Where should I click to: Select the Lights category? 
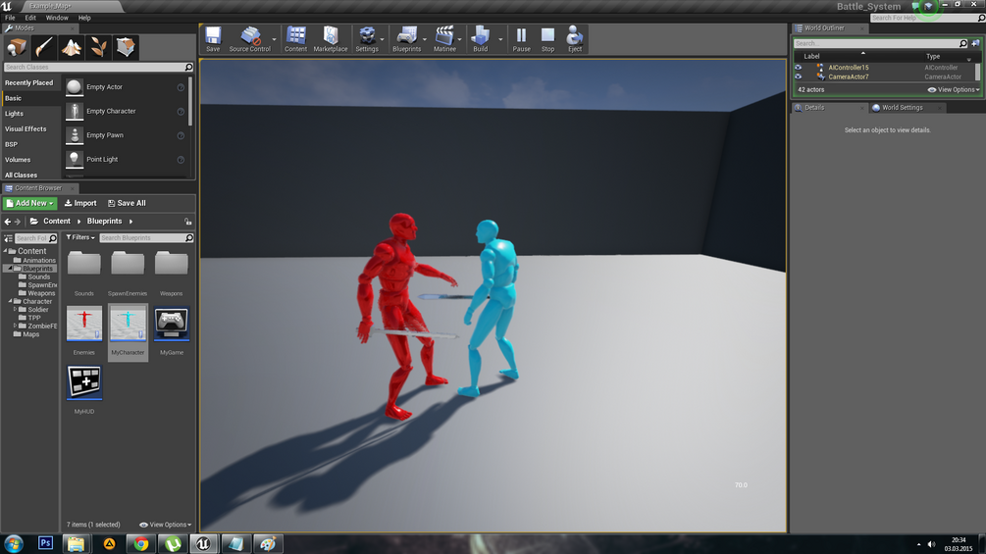pyautogui.click(x=14, y=114)
